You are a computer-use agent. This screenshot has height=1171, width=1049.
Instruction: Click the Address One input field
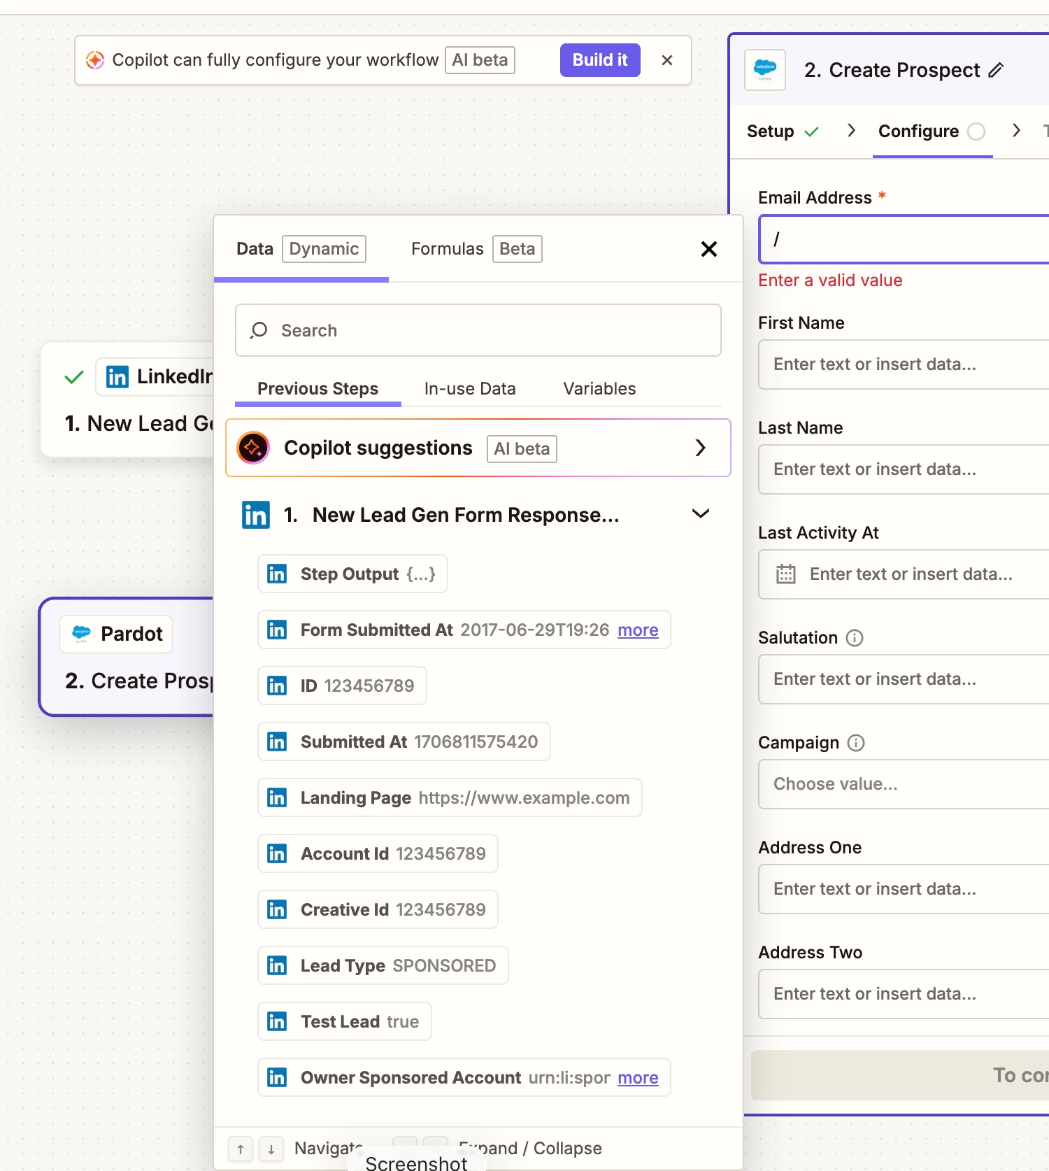pyautogui.click(x=904, y=889)
